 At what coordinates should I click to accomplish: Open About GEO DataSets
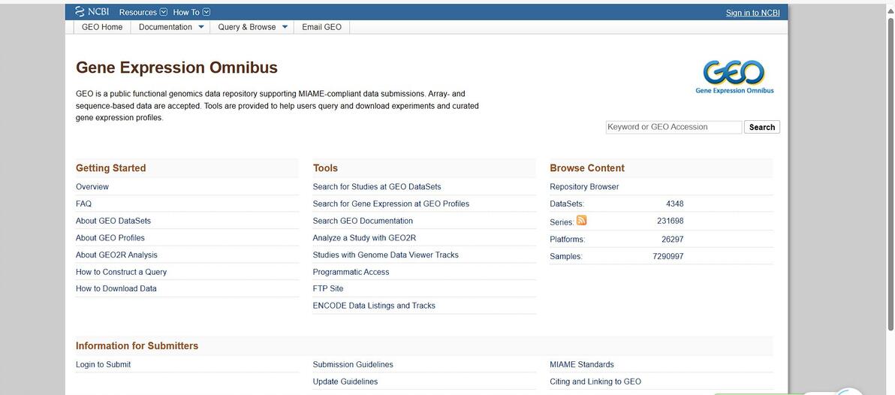113,221
